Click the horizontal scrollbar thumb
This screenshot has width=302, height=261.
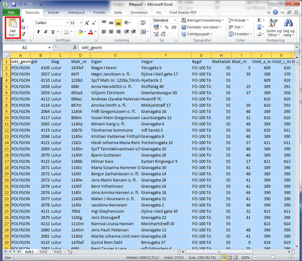[x=219, y=252]
